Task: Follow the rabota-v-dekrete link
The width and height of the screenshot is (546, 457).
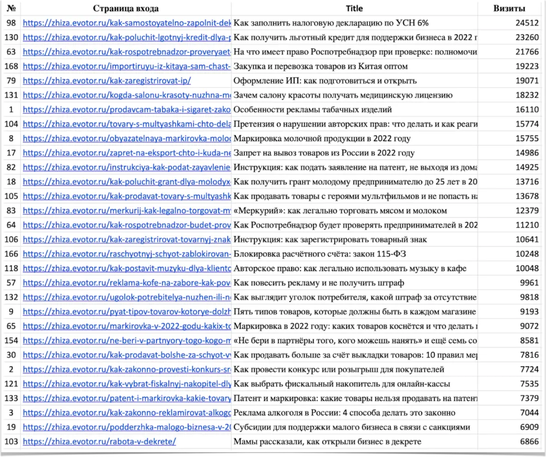Action: point(99,441)
